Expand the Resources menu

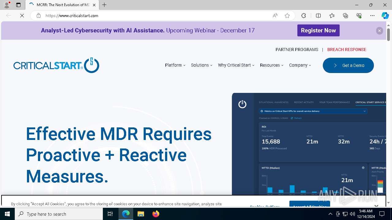[272, 65]
